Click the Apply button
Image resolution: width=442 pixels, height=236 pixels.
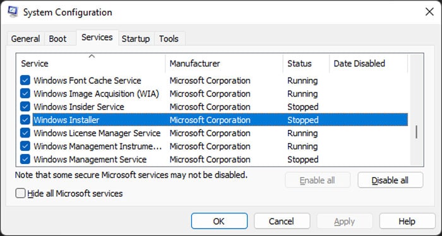coord(345,221)
